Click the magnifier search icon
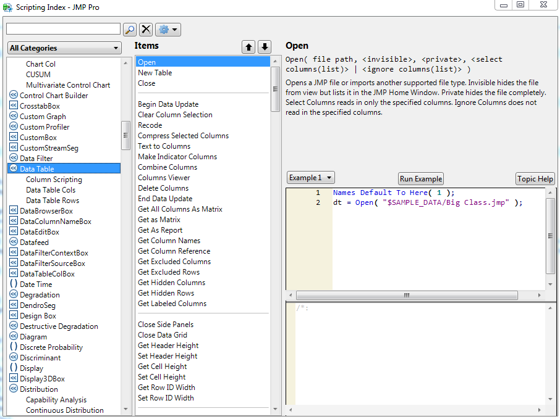 click(130, 30)
